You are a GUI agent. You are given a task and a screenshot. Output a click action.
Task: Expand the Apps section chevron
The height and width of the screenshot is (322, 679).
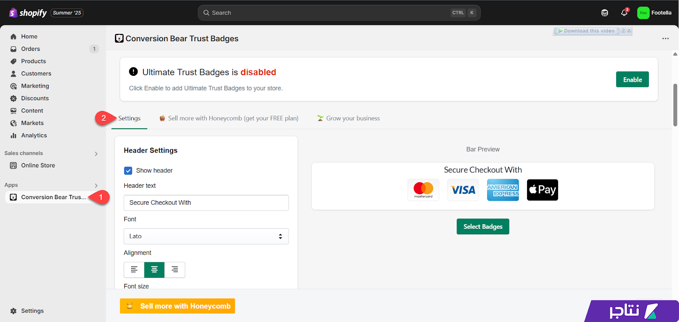pyautogui.click(x=96, y=186)
